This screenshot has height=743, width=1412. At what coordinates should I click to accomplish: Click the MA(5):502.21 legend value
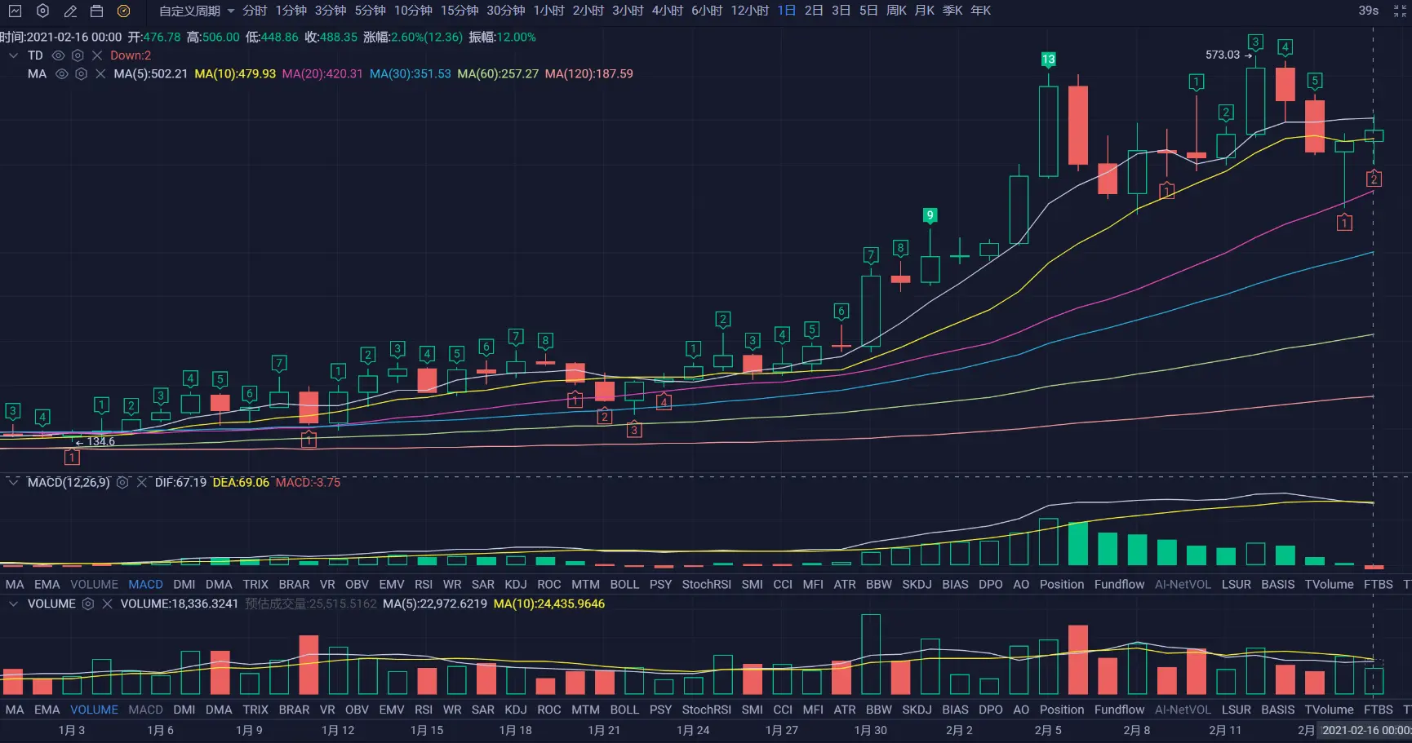point(150,74)
